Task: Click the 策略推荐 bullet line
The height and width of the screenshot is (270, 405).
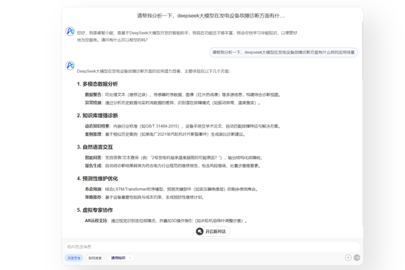Action: (145, 197)
